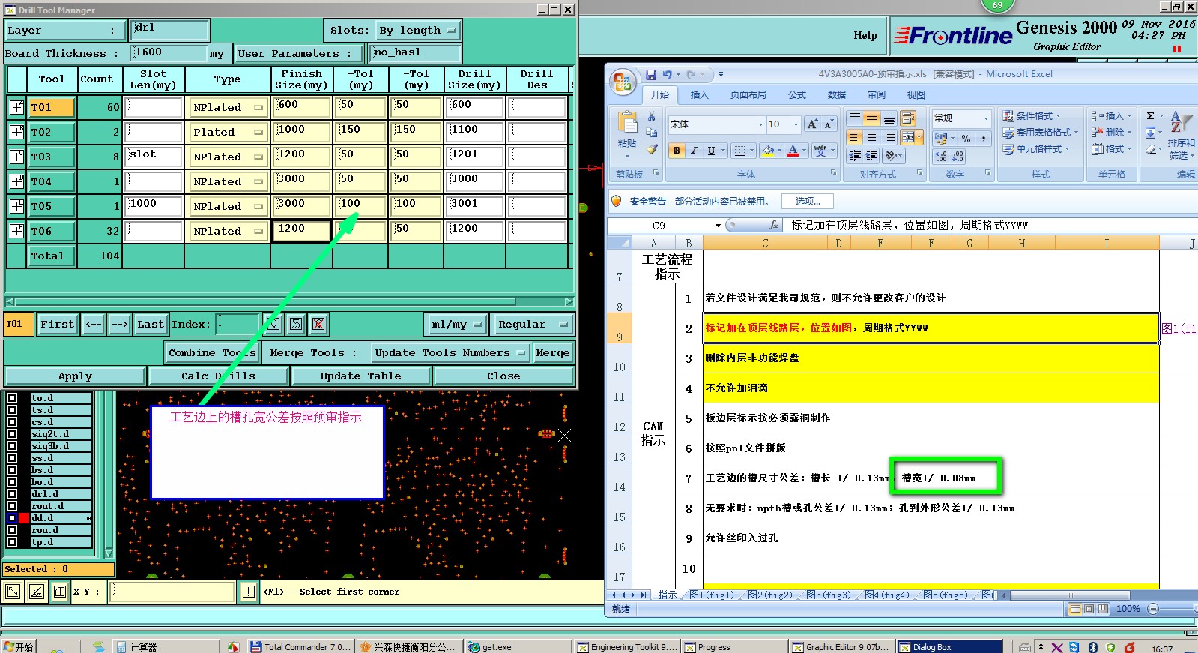Viewport: 1198px width, 653px height.
Task: Toggle visibility checkbox of to.d layer
Action: point(12,398)
